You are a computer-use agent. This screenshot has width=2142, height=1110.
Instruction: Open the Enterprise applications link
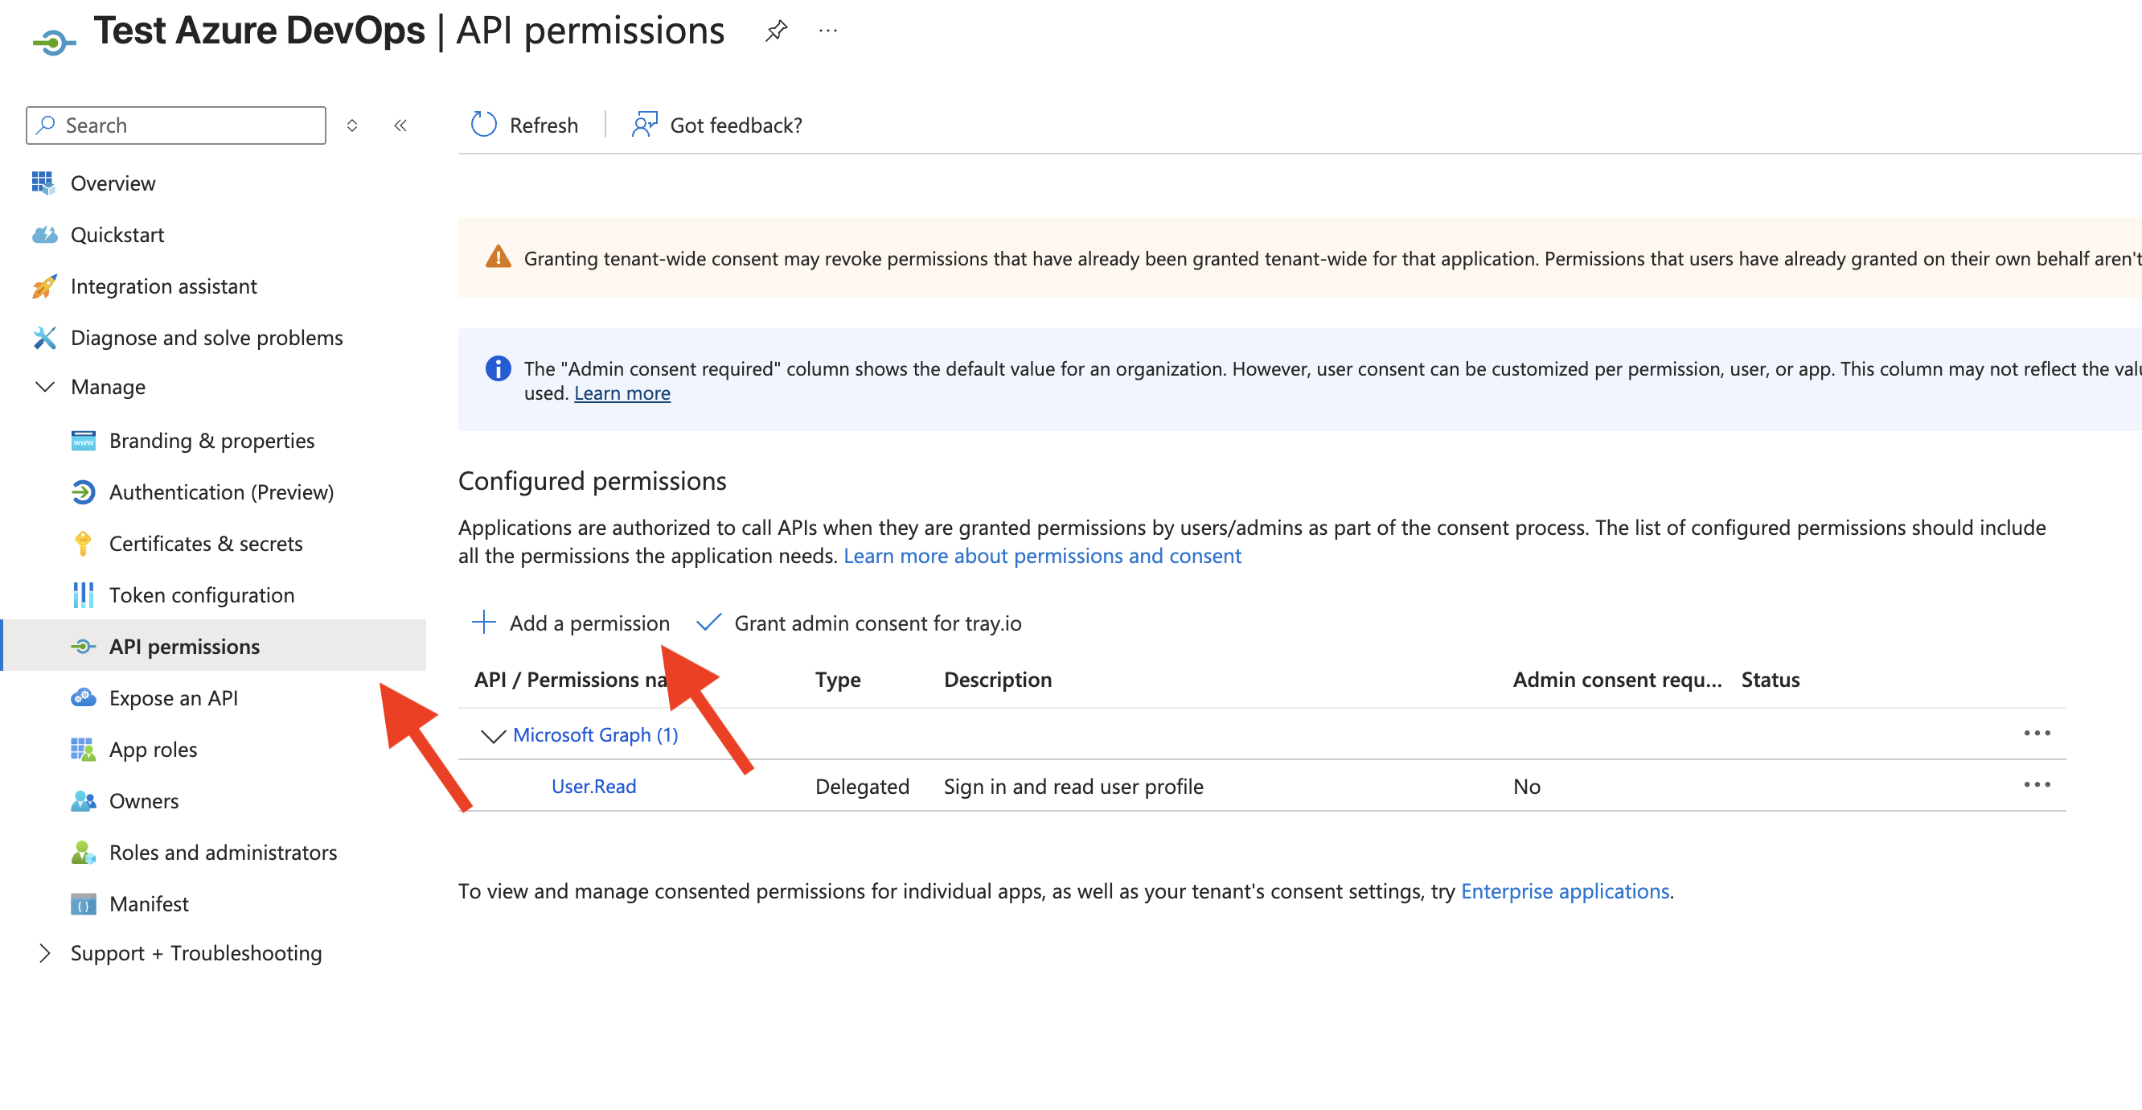(1564, 890)
